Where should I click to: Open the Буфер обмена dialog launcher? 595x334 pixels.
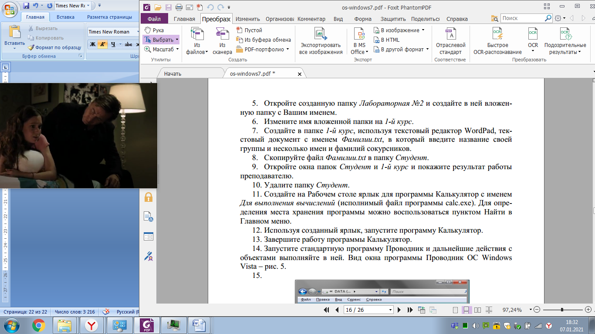tap(80, 56)
